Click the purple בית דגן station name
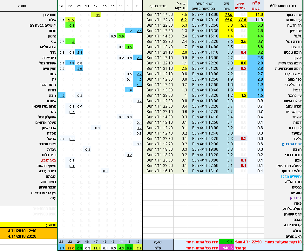Screen dimensions: 304x251 coord(294,198)
